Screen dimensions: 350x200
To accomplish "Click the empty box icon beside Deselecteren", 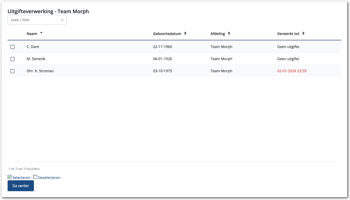I will coord(35,177).
